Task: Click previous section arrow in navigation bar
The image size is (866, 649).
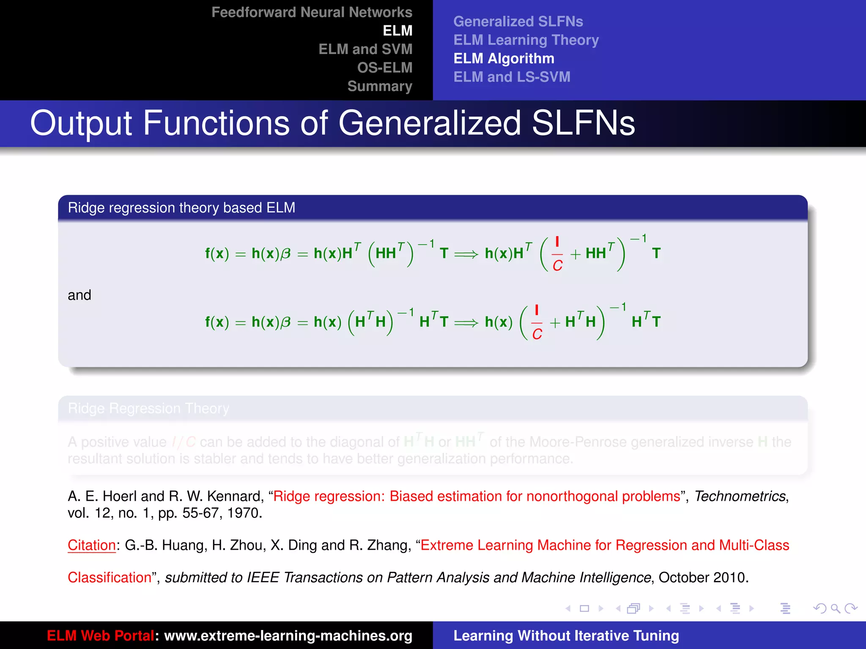Action: coord(719,608)
